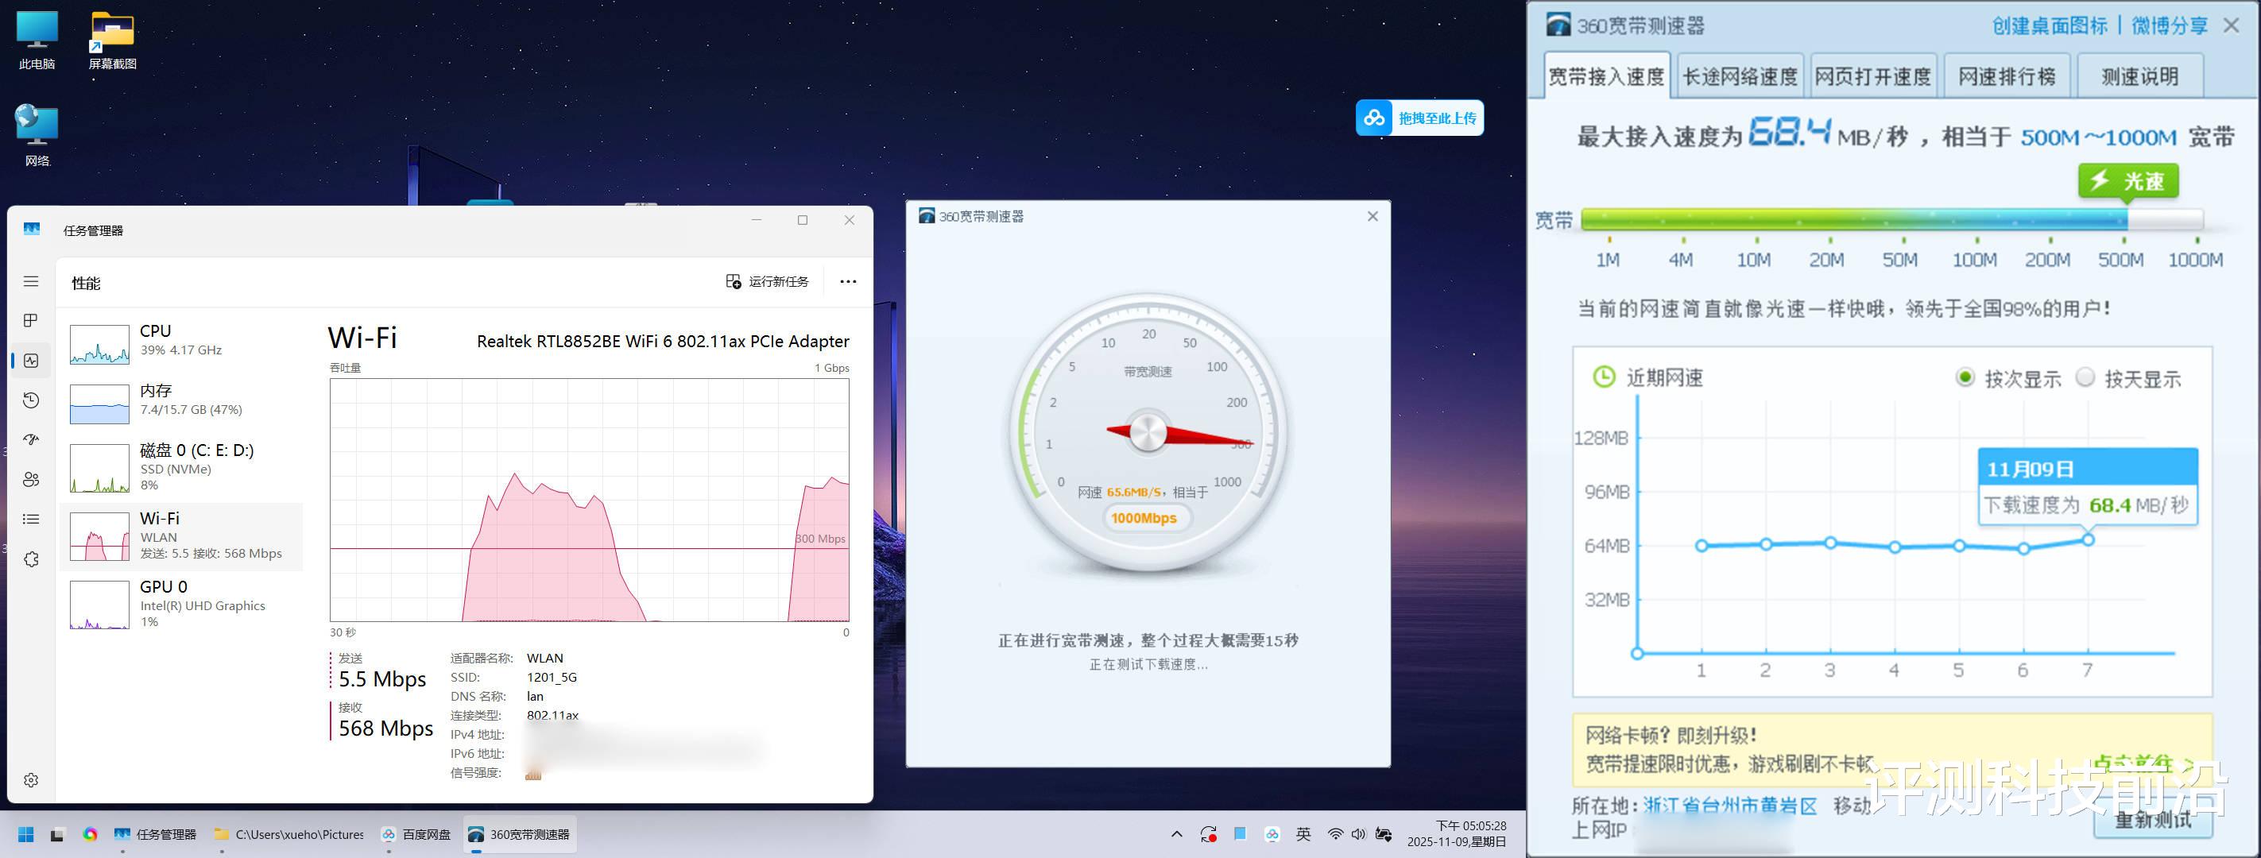Toggle English input method indicator in taskbar

click(1303, 834)
